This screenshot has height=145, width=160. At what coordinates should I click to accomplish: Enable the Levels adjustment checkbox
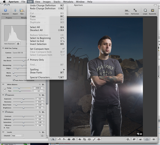tap(6, 132)
